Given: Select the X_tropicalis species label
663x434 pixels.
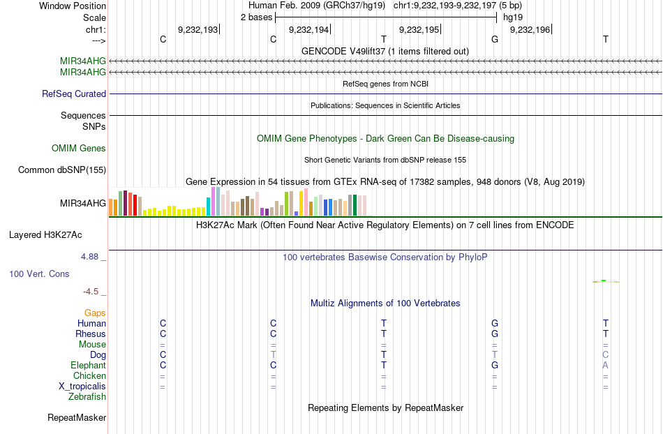Looking at the screenshot, I should point(82,387).
